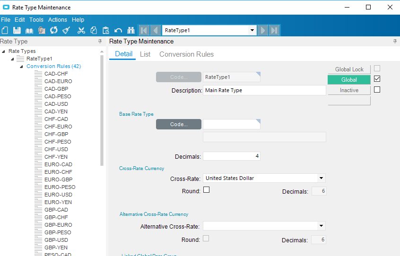The height and width of the screenshot is (256, 400).
Task: Click the Code button under Base Rate Type
Action: click(x=179, y=124)
